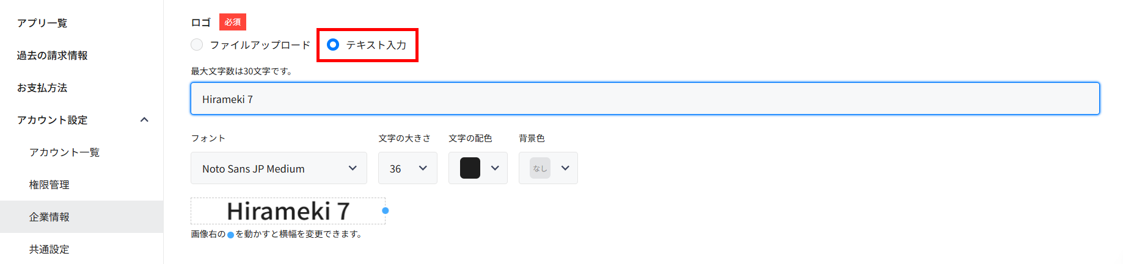Click the blue resize handle beside logo preview
Screen dimensions: 1123x264
pyautogui.click(x=385, y=211)
